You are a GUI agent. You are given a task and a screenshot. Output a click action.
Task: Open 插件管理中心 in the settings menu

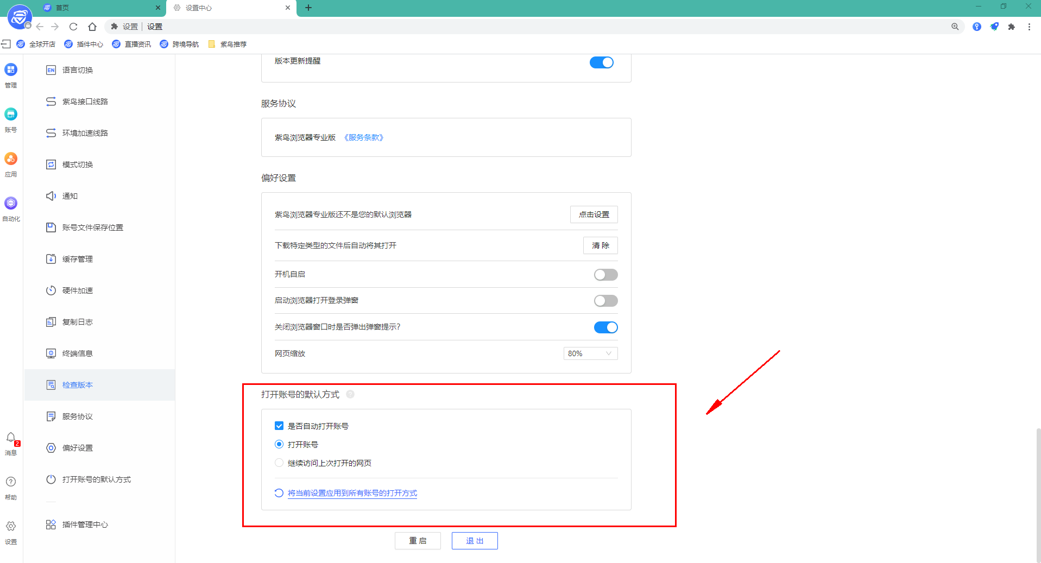click(x=84, y=524)
